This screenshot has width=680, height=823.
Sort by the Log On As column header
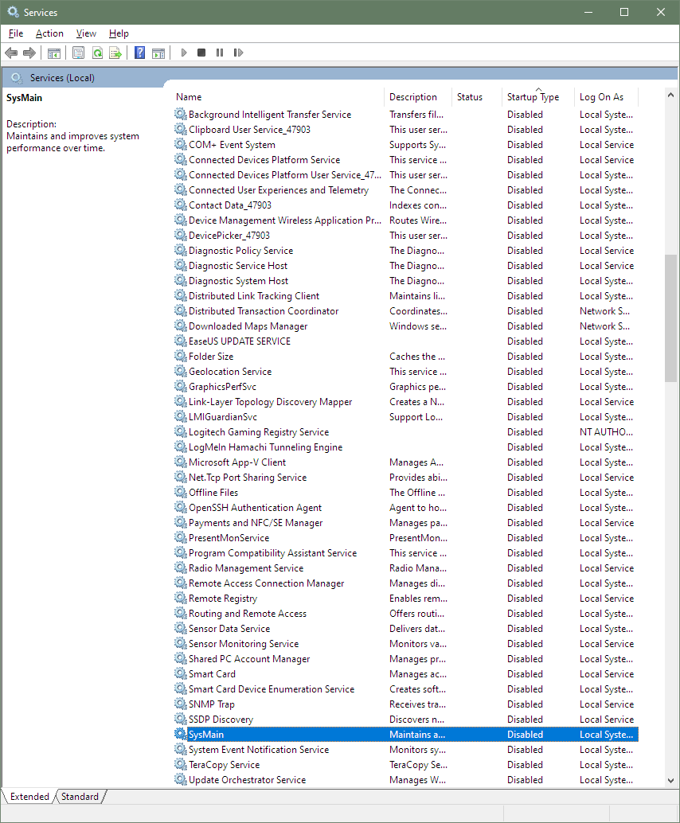[x=607, y=97]
